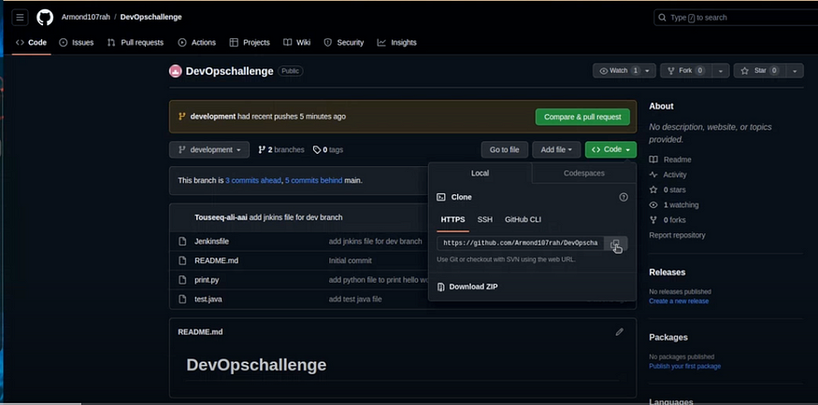Image resolution: width=818 pixels, height=405 pixels.
Task: Expand the development branch dropdown
Action: 209,150
